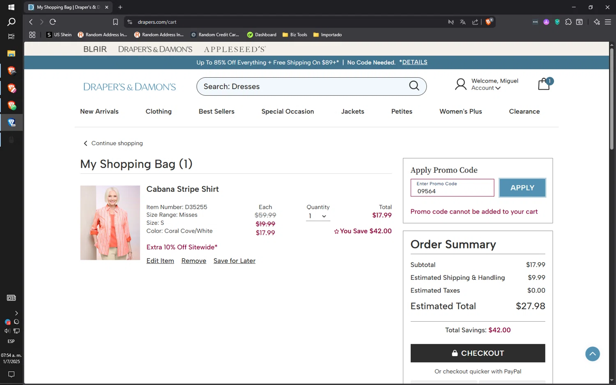Open the notifications center icon
Screen dimensions: 616x385
coord(11,374)
